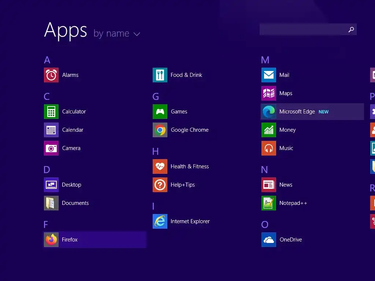Select the letter D group header

click(47, 170)
